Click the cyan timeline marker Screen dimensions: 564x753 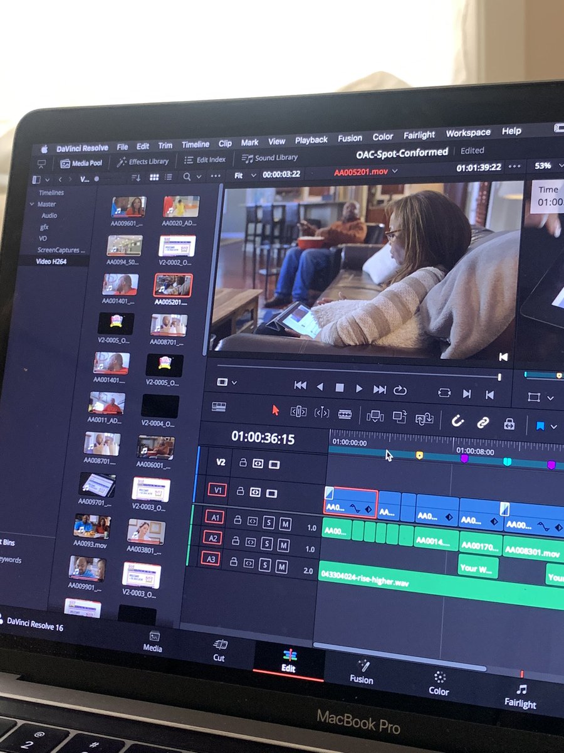pos(507,462)
